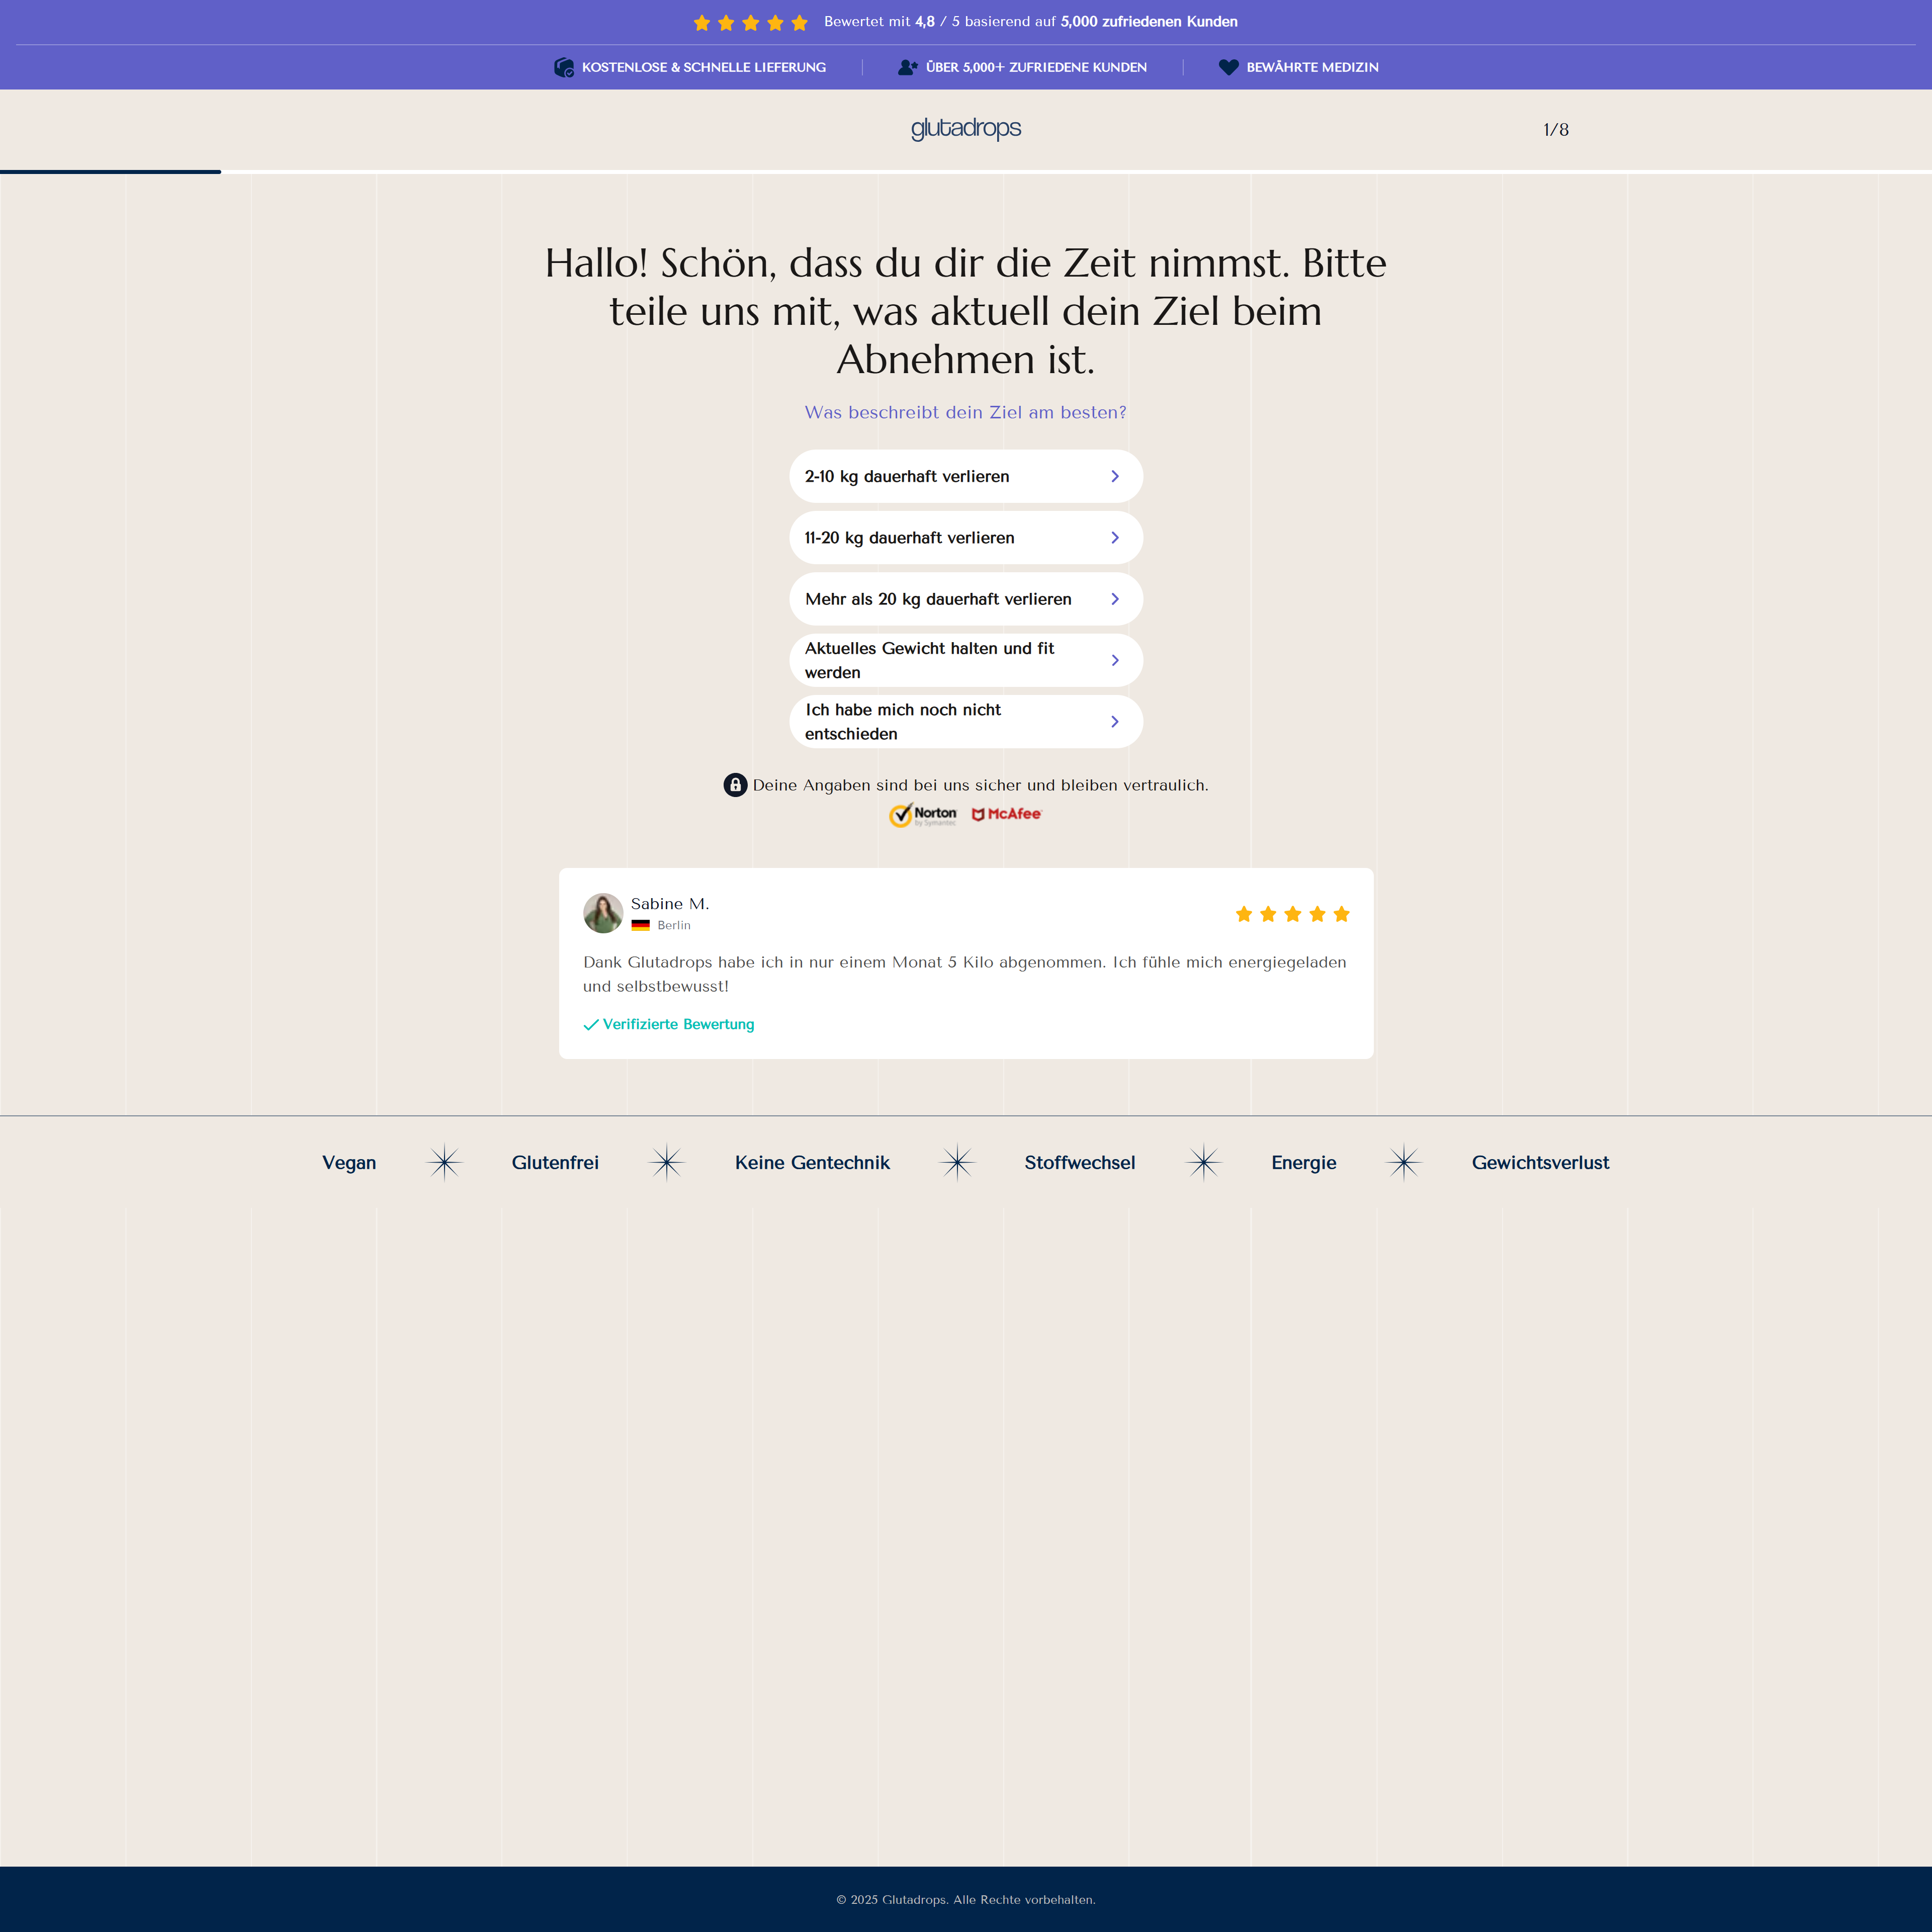Click "Über 5,000+ zufriedene Kunden" banner item
This screenshot has height=1932, width=1932.
(1036, 67)
